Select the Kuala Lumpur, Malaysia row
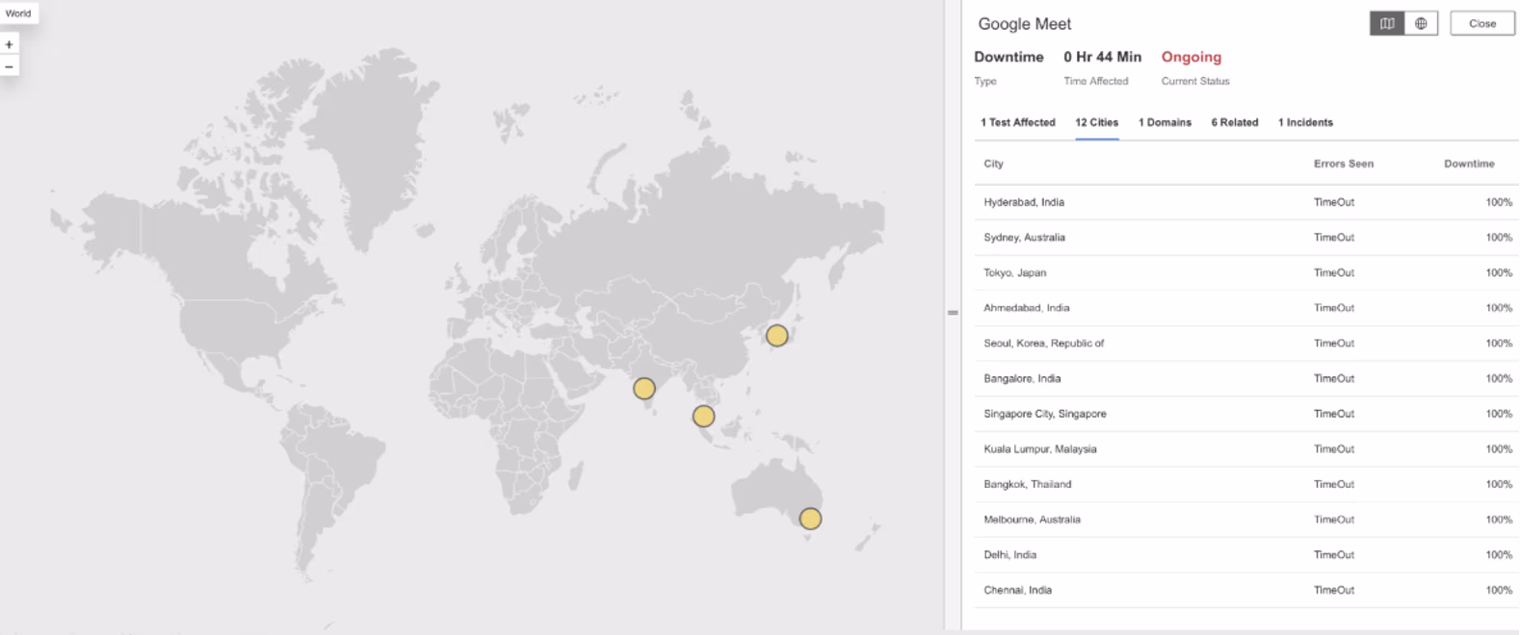 tap(1246, 449)
